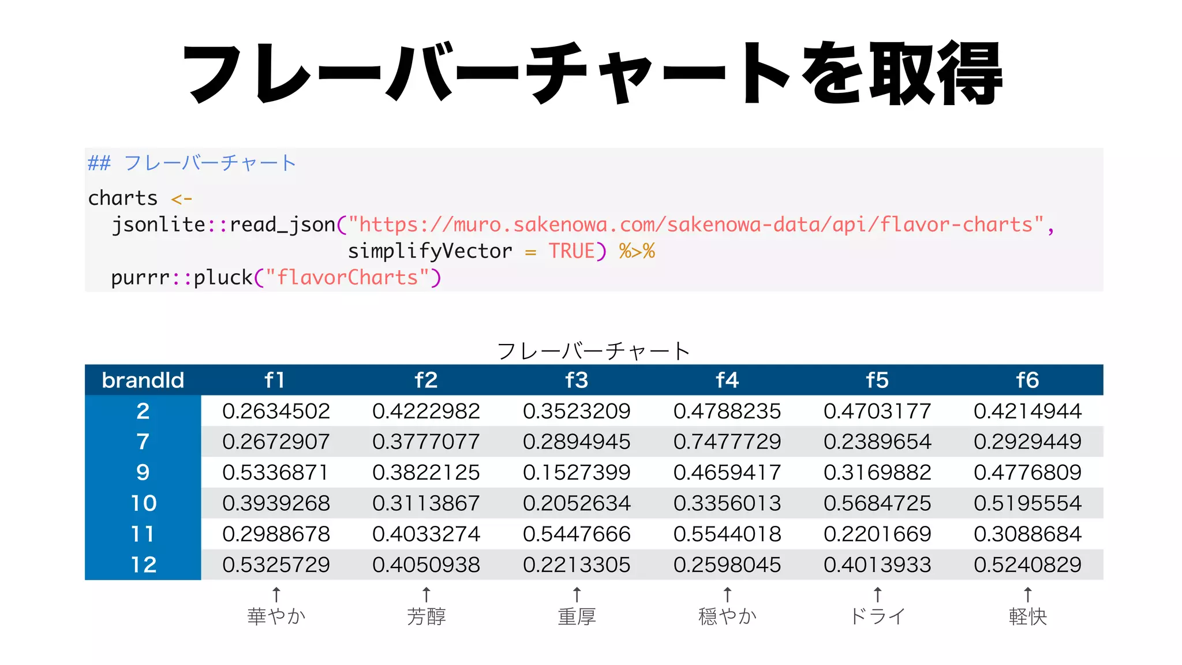The image size is (1182, 665).
Task: Click cell value 0.4222982
Action: pos(426,411)
